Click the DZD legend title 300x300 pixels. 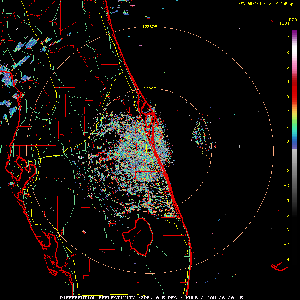tap(293, 20)
